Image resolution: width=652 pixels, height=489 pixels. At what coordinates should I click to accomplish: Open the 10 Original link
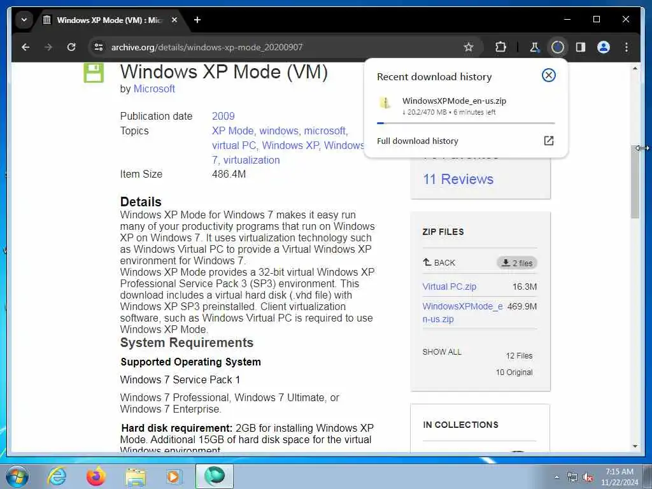(514, 372)
